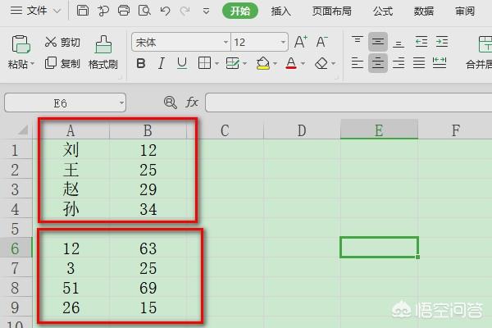Click Justify alignment icon
Image resolution: width=492 pixels, height=328 pixels.
coord(419,63)
